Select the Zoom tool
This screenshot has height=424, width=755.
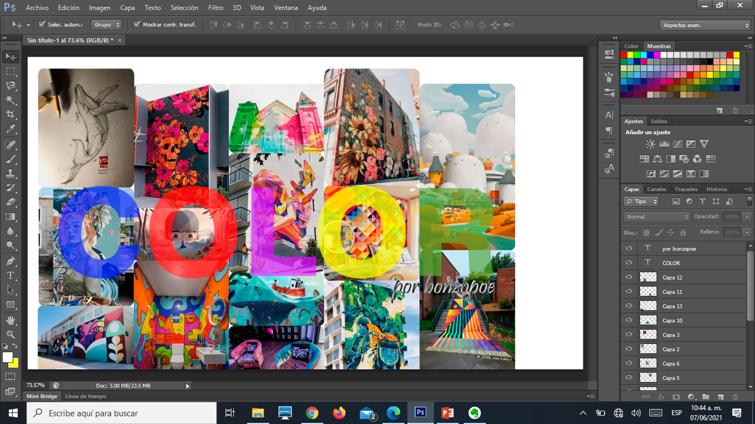(11, 334)
